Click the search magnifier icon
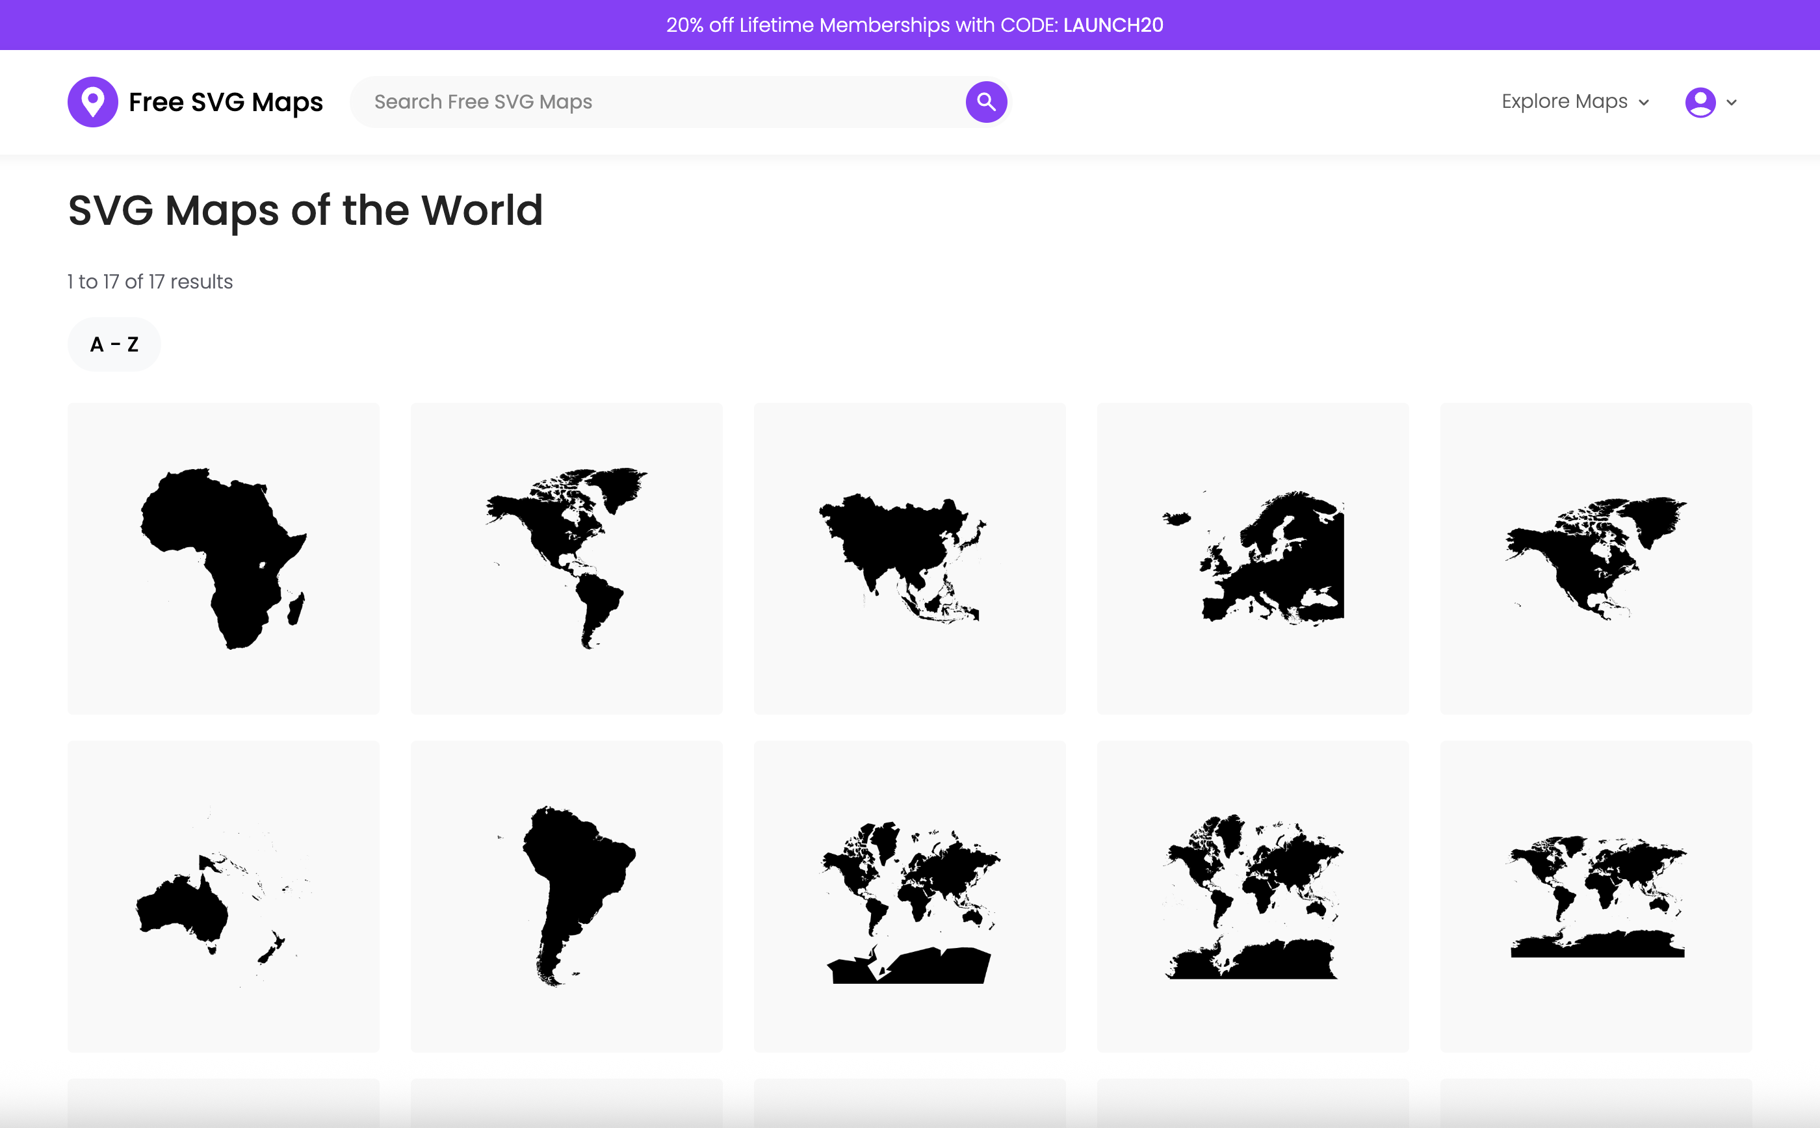This screenshot has height=1128, width=1820. click(986, 101)
